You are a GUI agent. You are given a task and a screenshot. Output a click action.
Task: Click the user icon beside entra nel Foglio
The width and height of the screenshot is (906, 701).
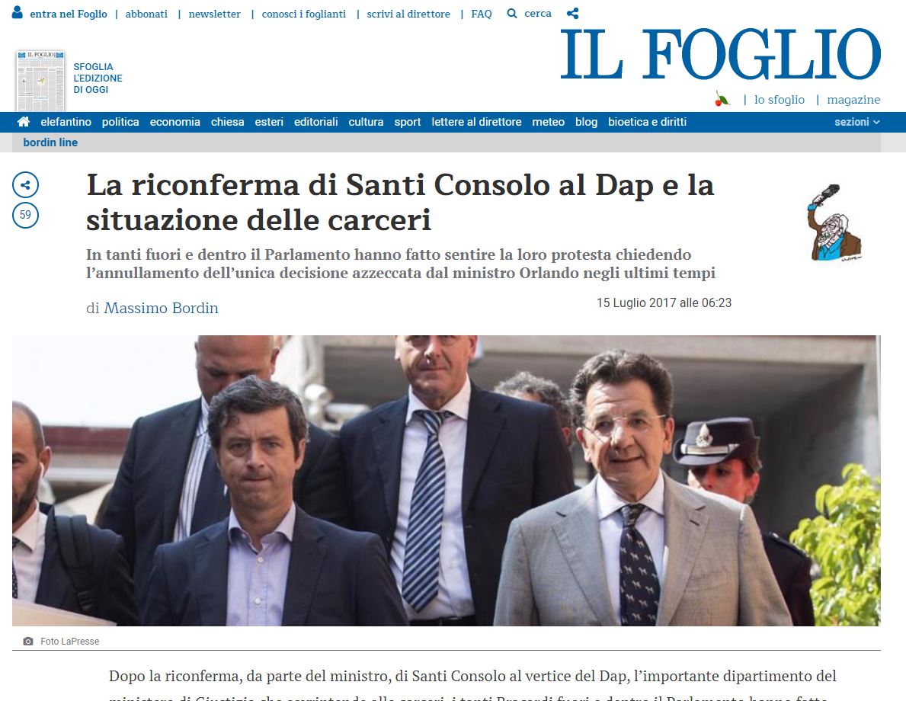(x=18, y=12)
